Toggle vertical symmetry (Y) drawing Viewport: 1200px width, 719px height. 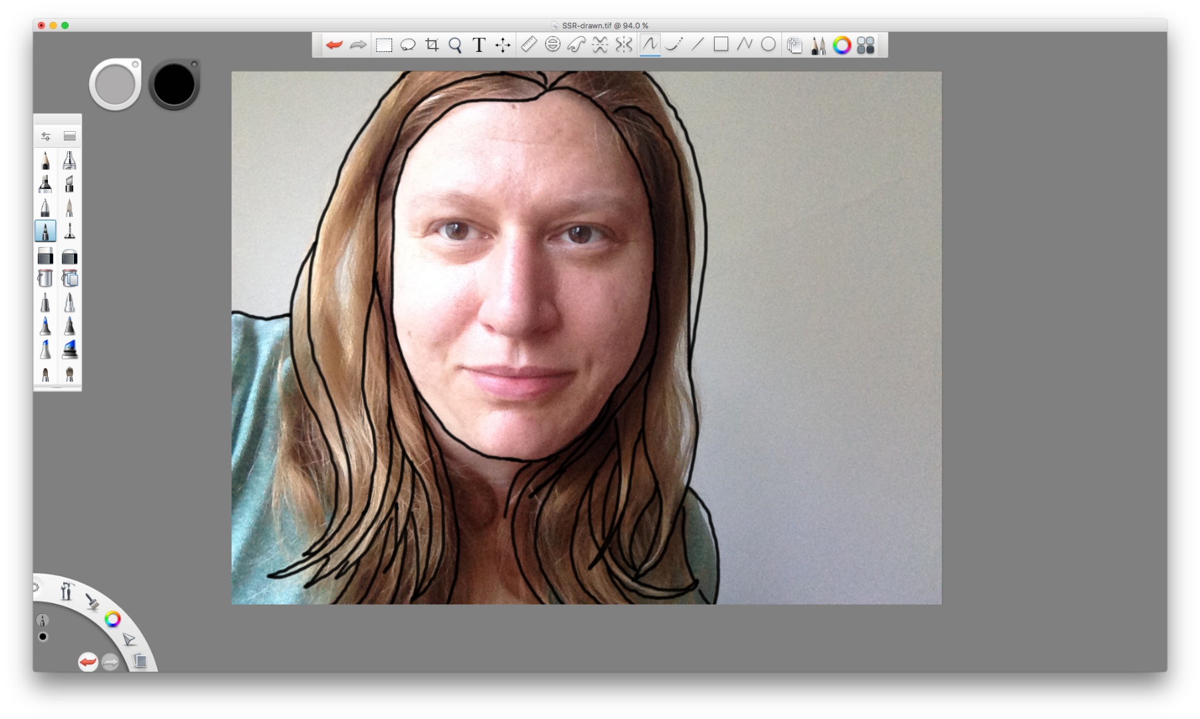pos(624,45)
